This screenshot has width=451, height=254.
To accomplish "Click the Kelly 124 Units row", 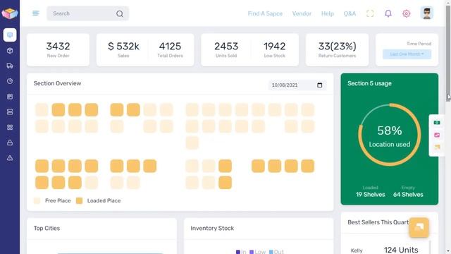I will (x=385, y=250).
